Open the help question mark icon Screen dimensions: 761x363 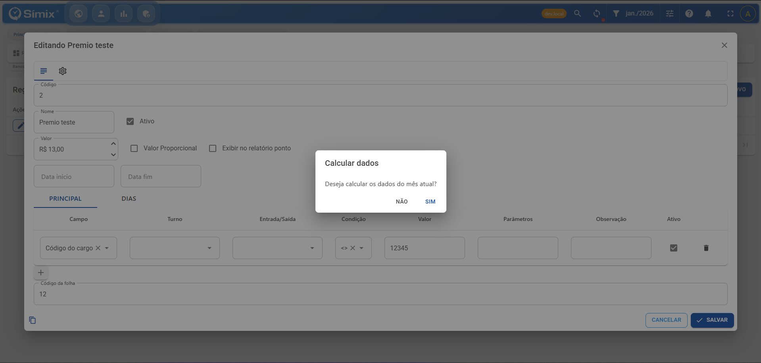(689, 13)
